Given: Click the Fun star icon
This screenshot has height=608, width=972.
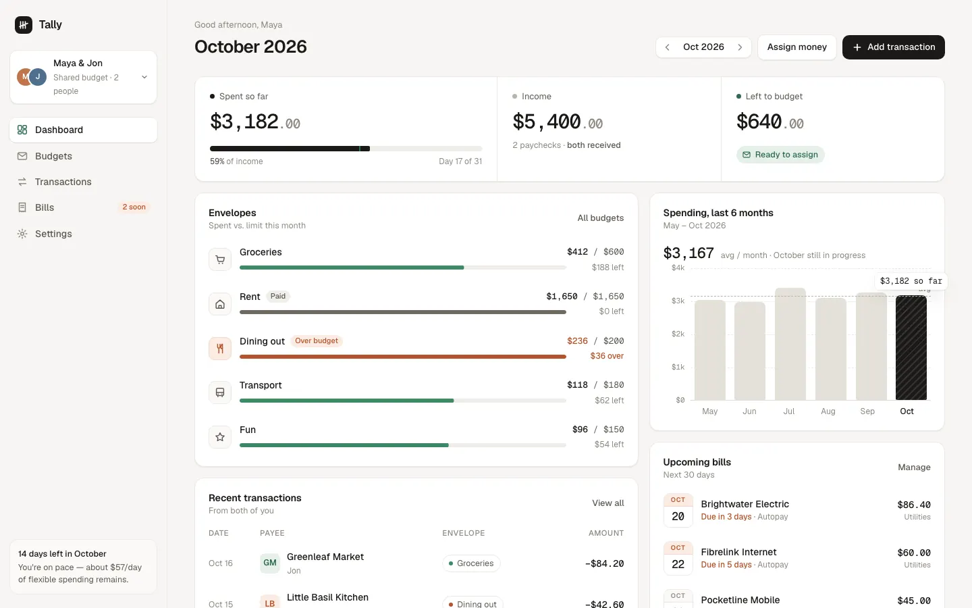Looking at the screenshot, I should point(220,437).
